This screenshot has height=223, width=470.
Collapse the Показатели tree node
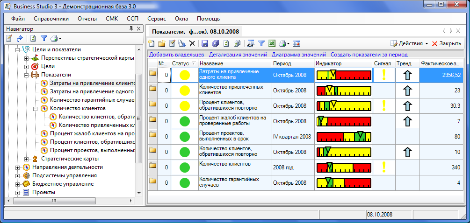(27, 75)
